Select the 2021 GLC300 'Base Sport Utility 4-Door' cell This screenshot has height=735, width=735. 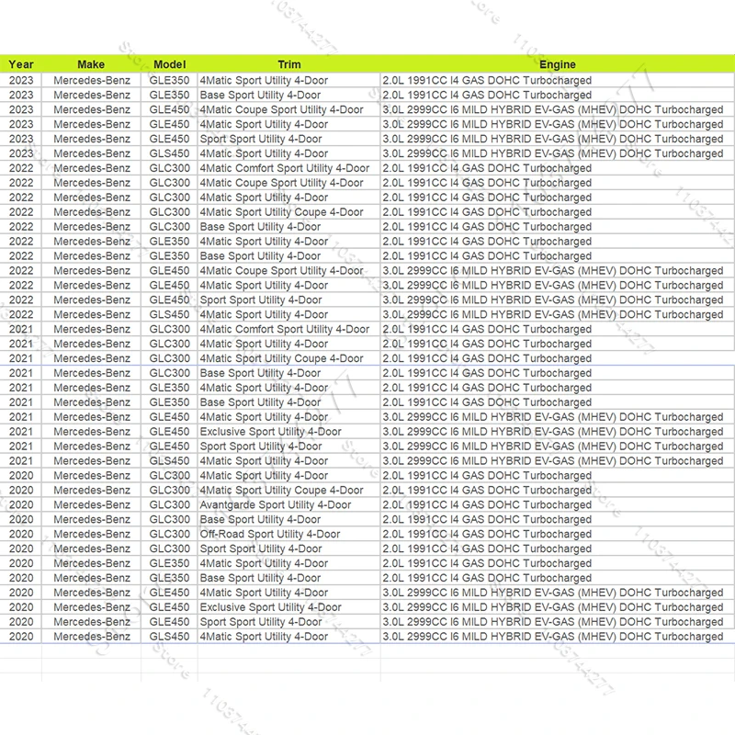click(x=288, y=373)
